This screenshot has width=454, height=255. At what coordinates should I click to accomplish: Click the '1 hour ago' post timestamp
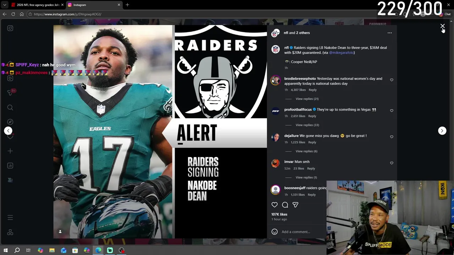279,219
